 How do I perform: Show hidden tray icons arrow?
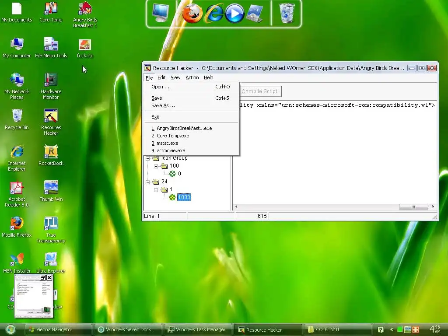click(392, 329)
